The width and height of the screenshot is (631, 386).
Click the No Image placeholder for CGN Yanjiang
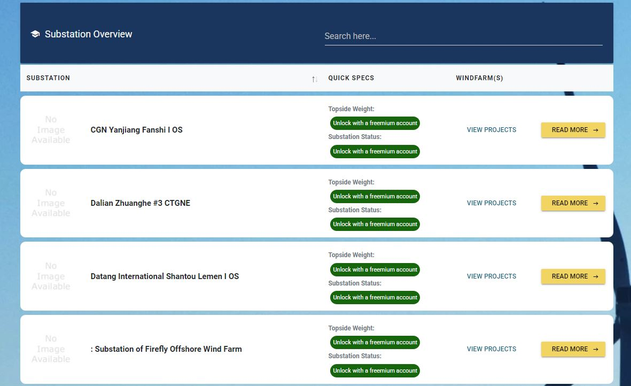tap(51, 129)
